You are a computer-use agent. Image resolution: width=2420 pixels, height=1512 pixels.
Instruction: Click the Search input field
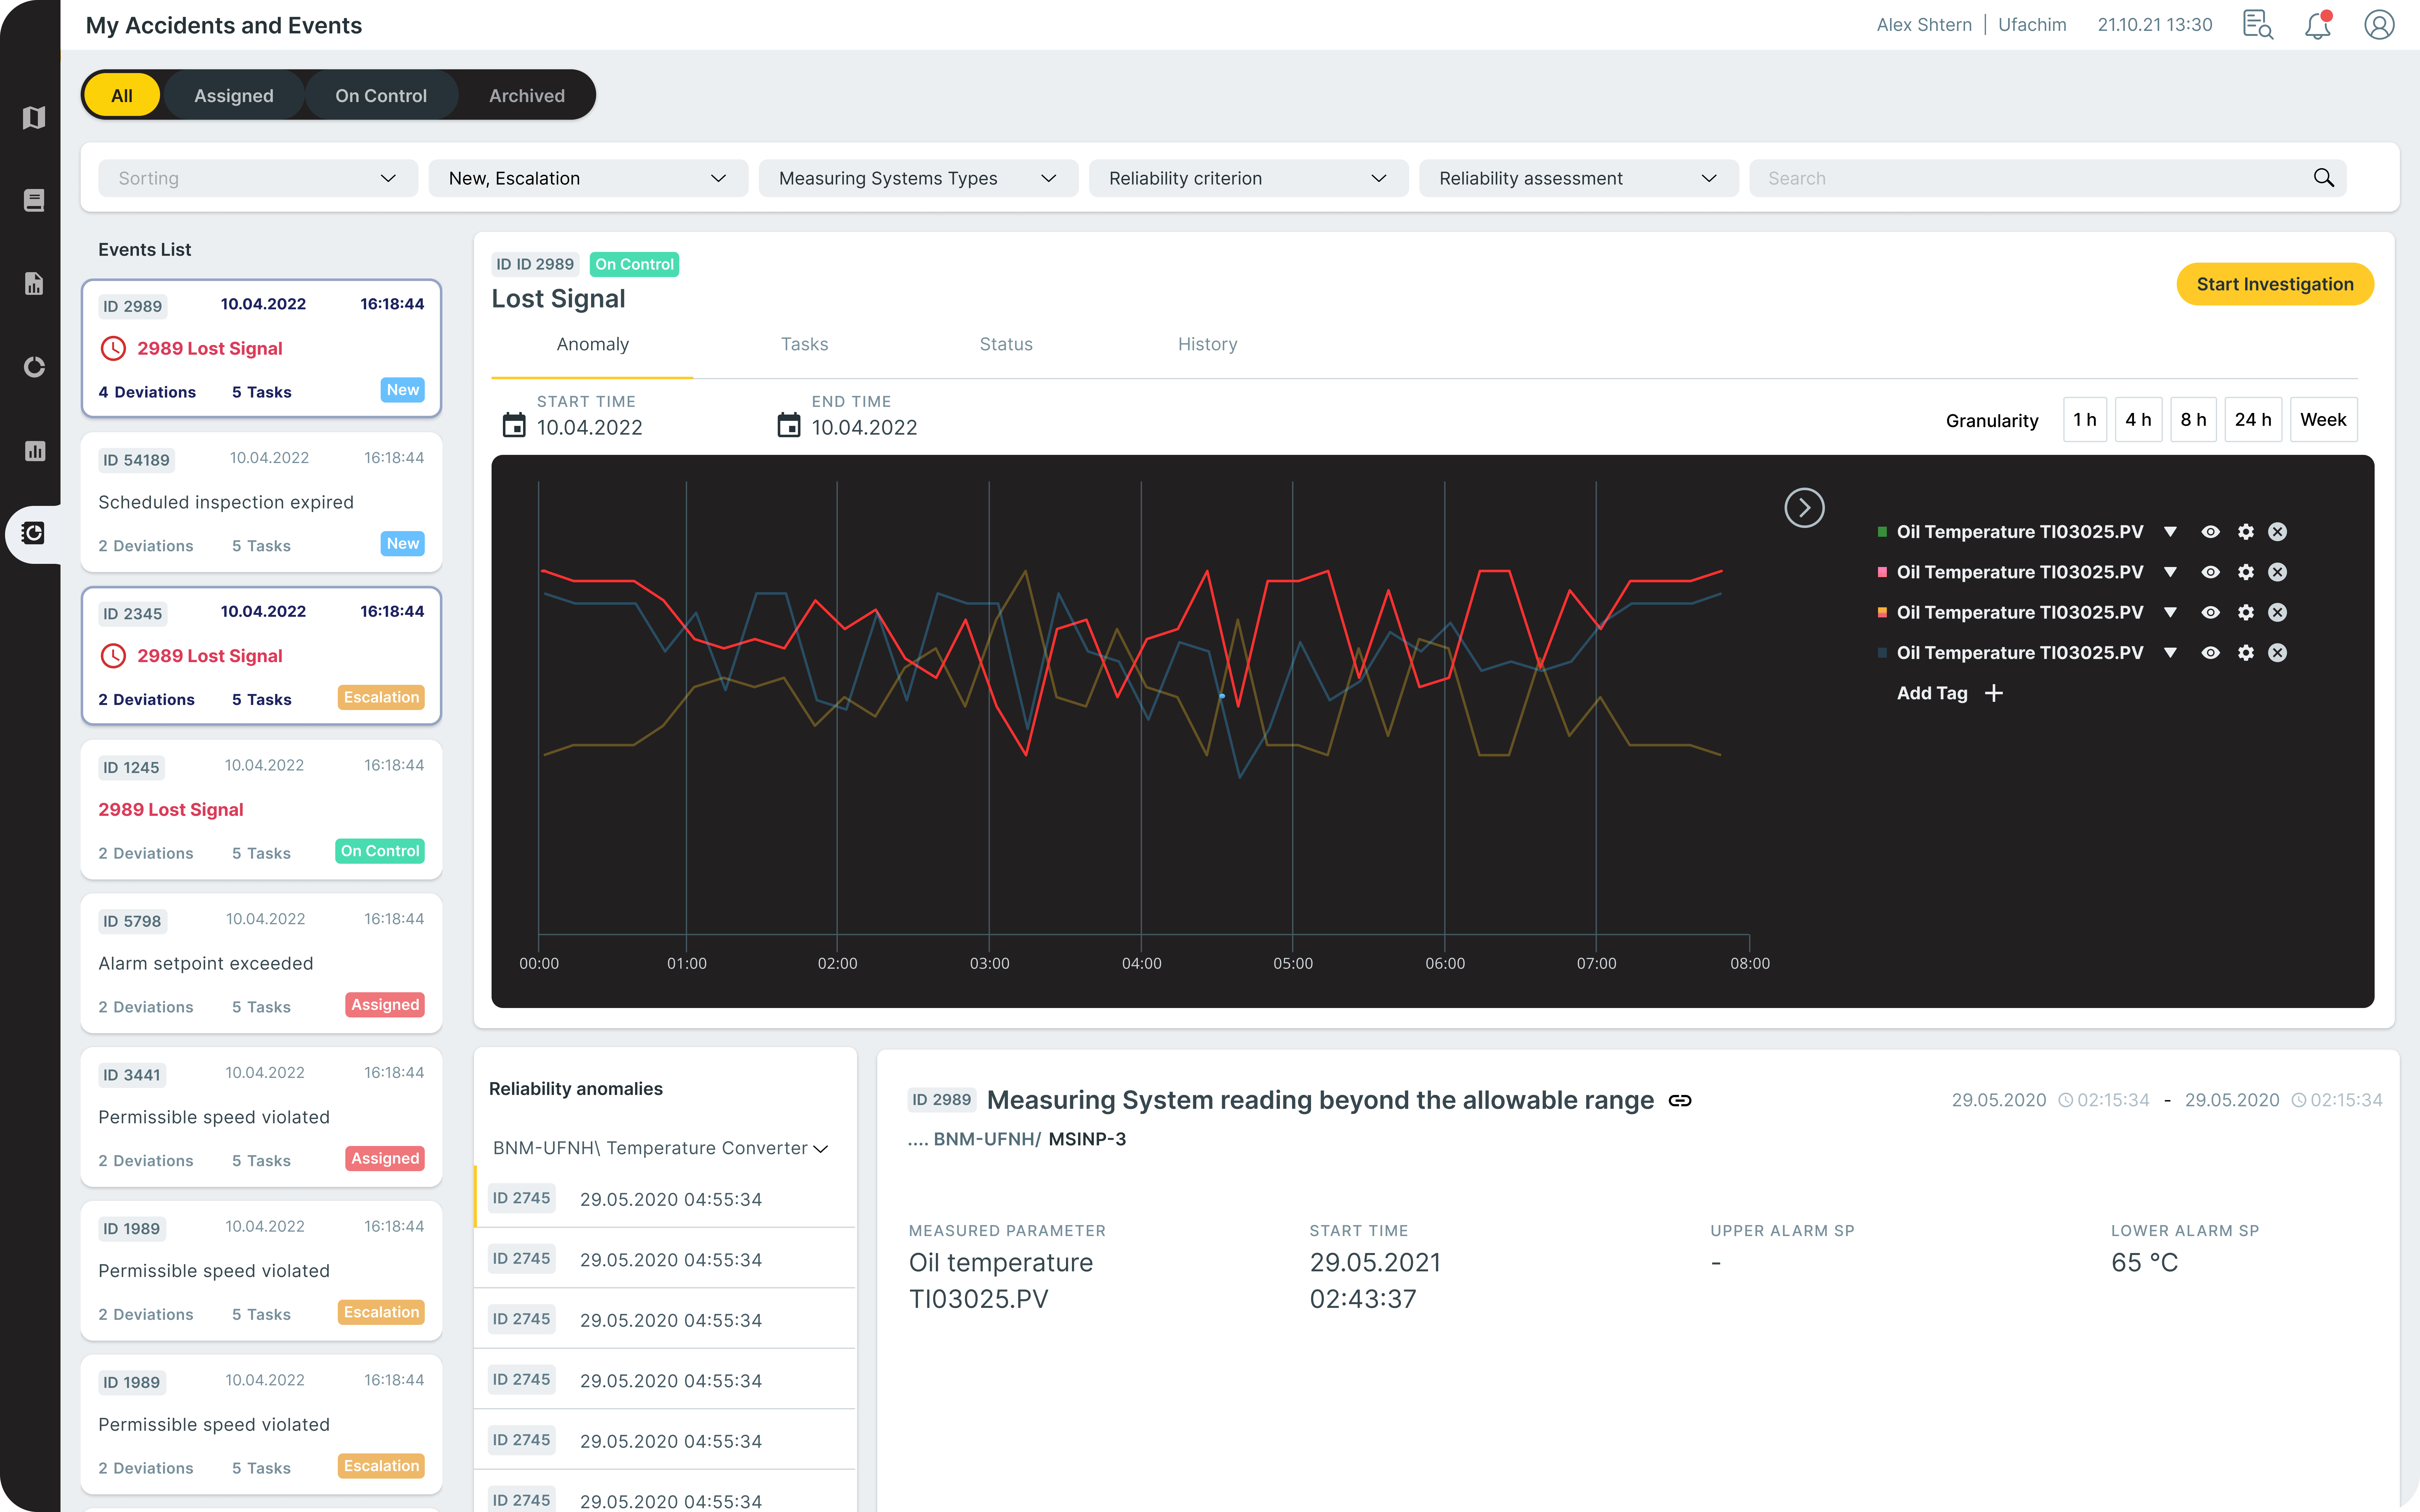point(2030,178)
